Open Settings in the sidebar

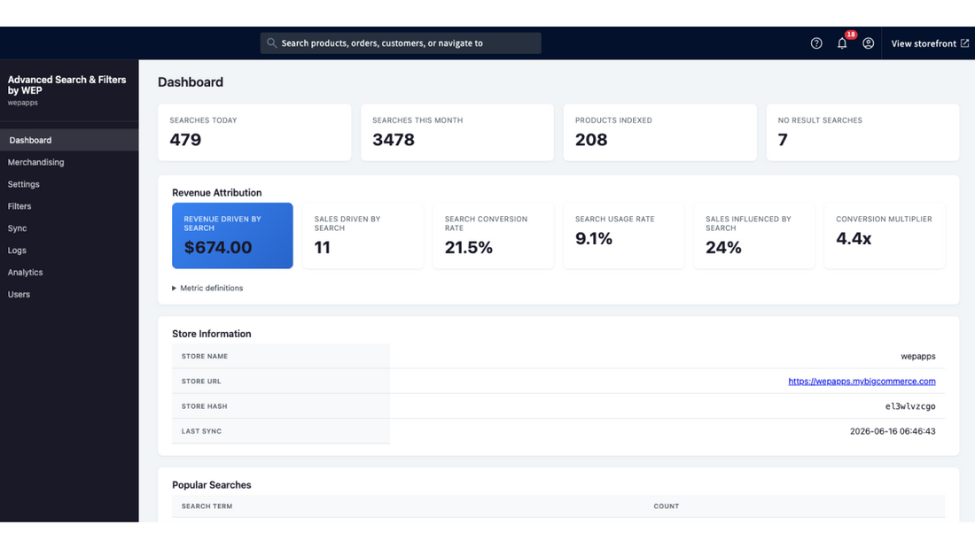point(69,184)
